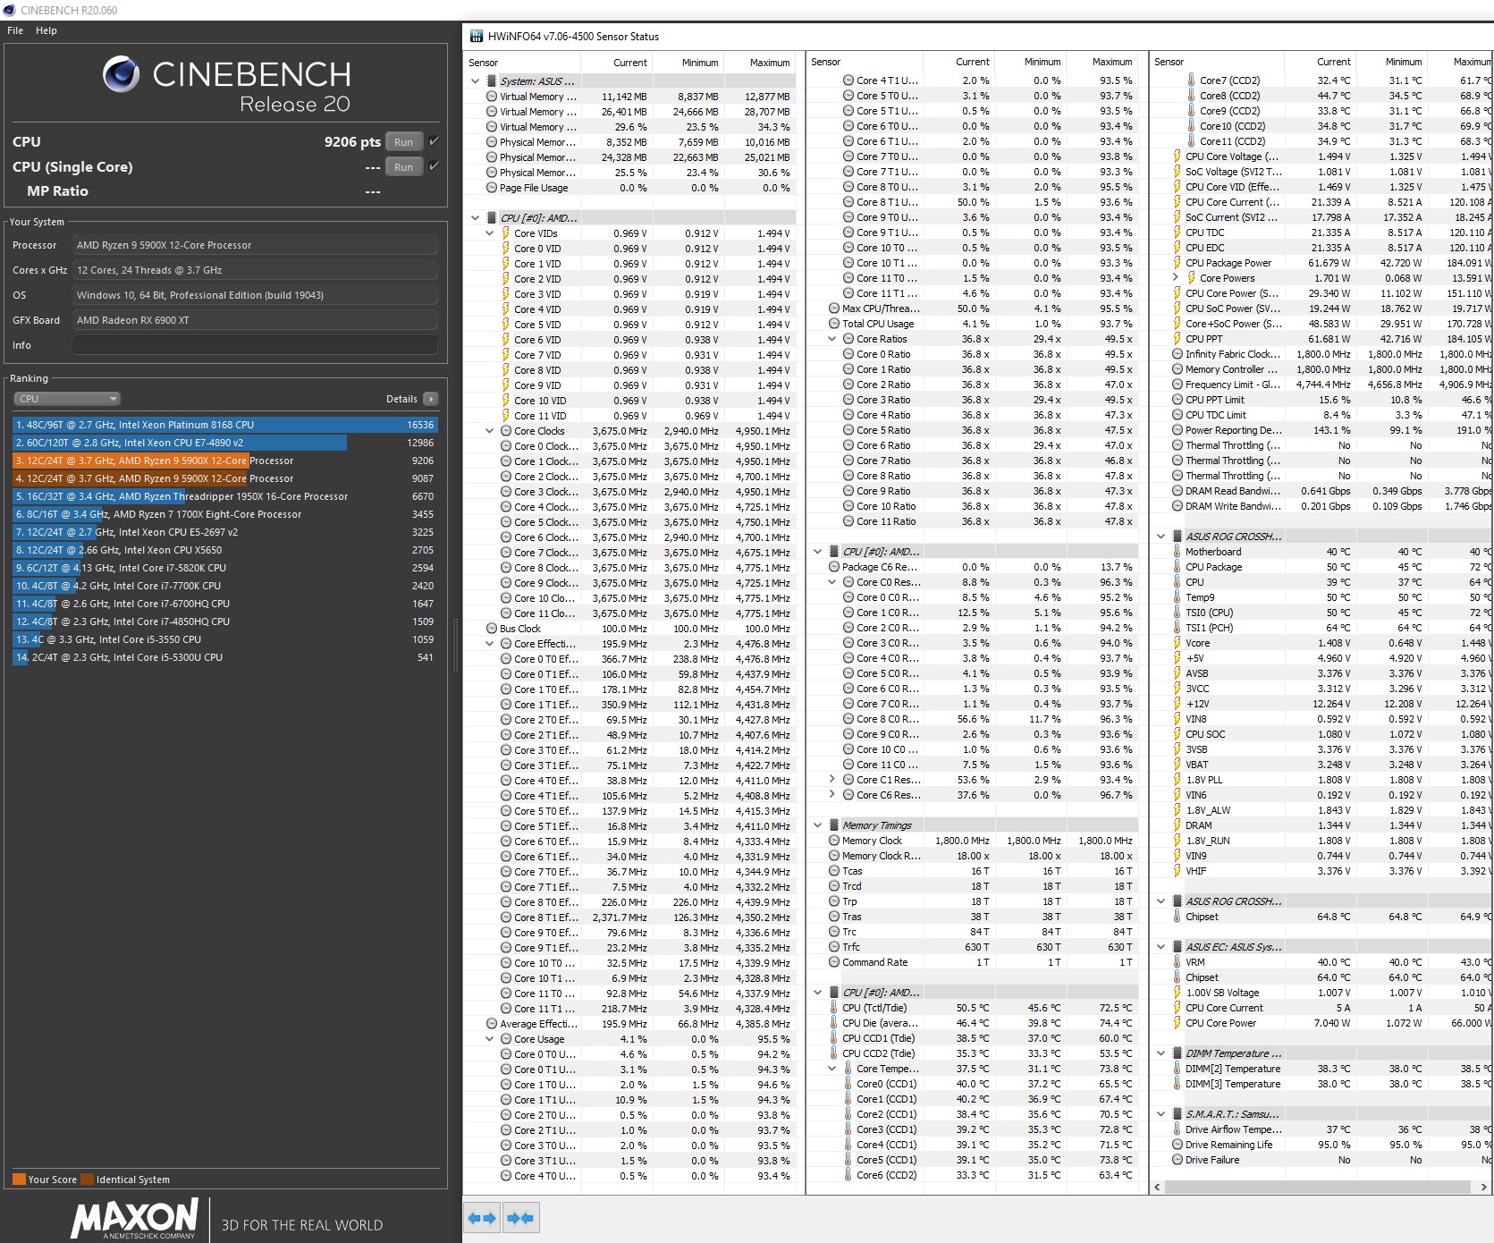The image size is (1494, 1243).
Task: Toggle the CPU test checkbox
Action: coord(434,141)
